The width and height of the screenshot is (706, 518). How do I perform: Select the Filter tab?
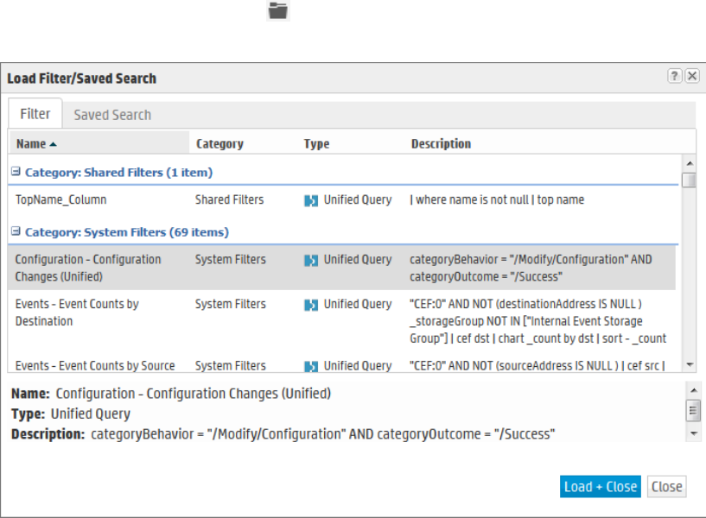pos(35,114)
